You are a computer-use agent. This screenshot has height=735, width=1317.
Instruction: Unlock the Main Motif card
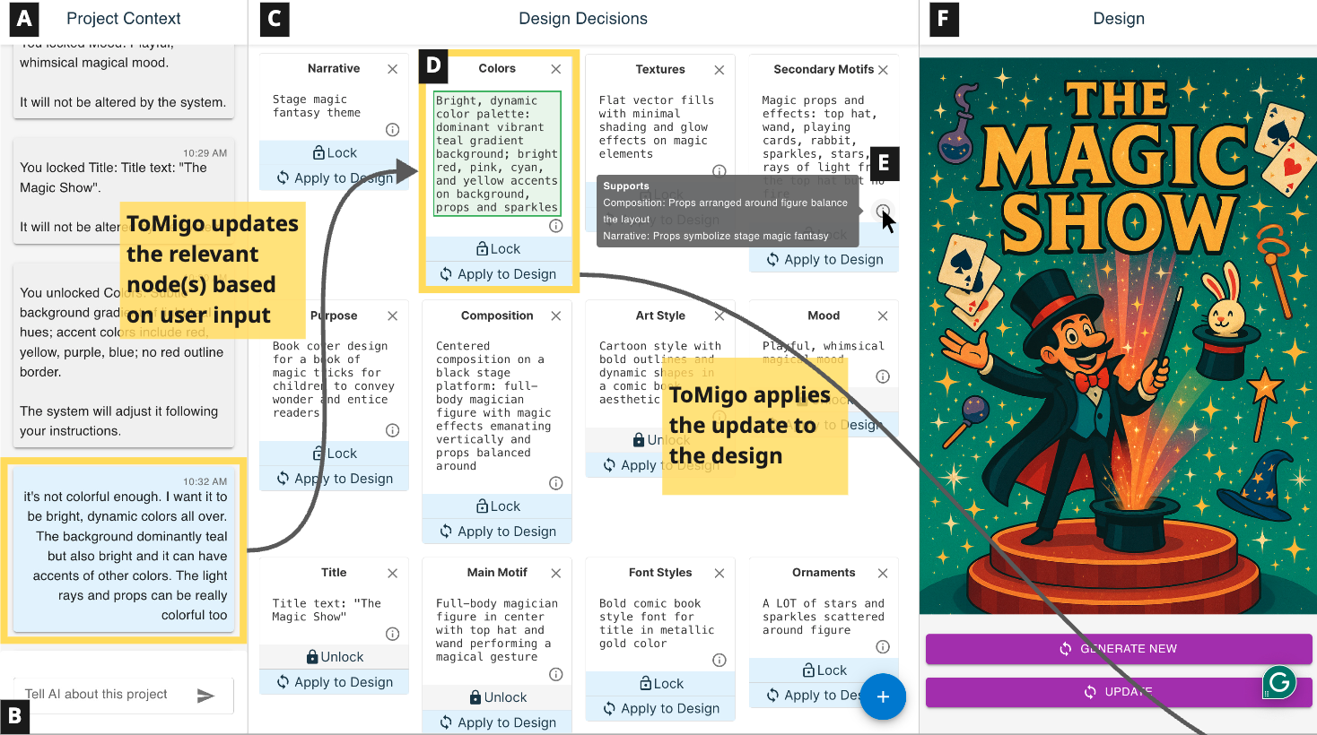point(498,697)
